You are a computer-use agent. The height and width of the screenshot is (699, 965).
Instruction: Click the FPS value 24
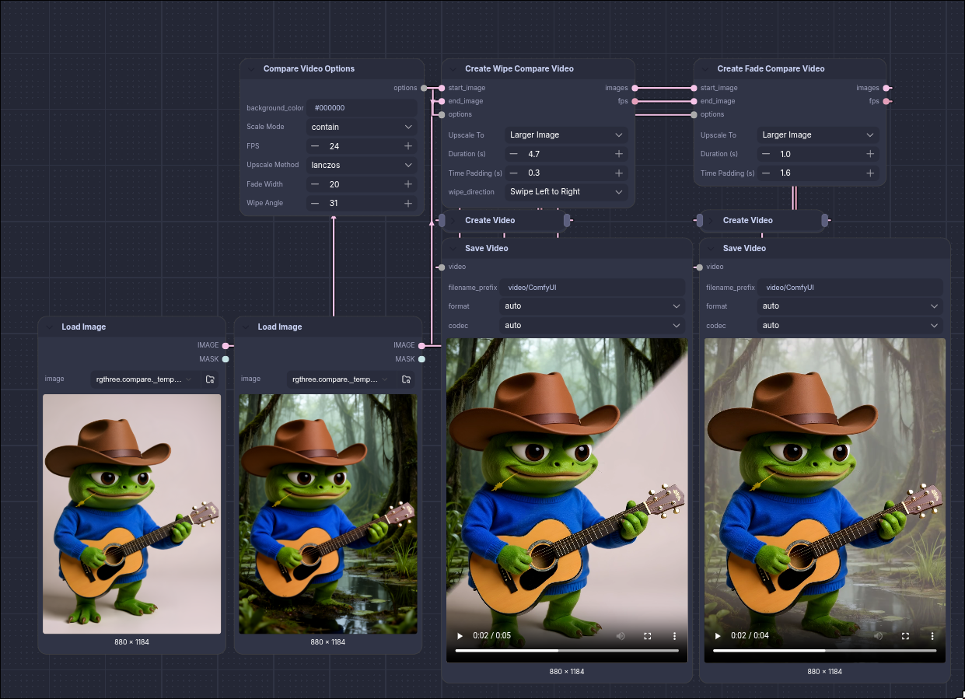334,146
